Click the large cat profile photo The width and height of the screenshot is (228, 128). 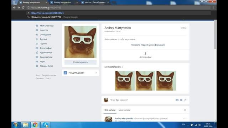click(81, 42)
